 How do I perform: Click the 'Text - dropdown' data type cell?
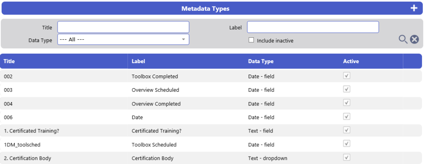[x=268, y=158]
